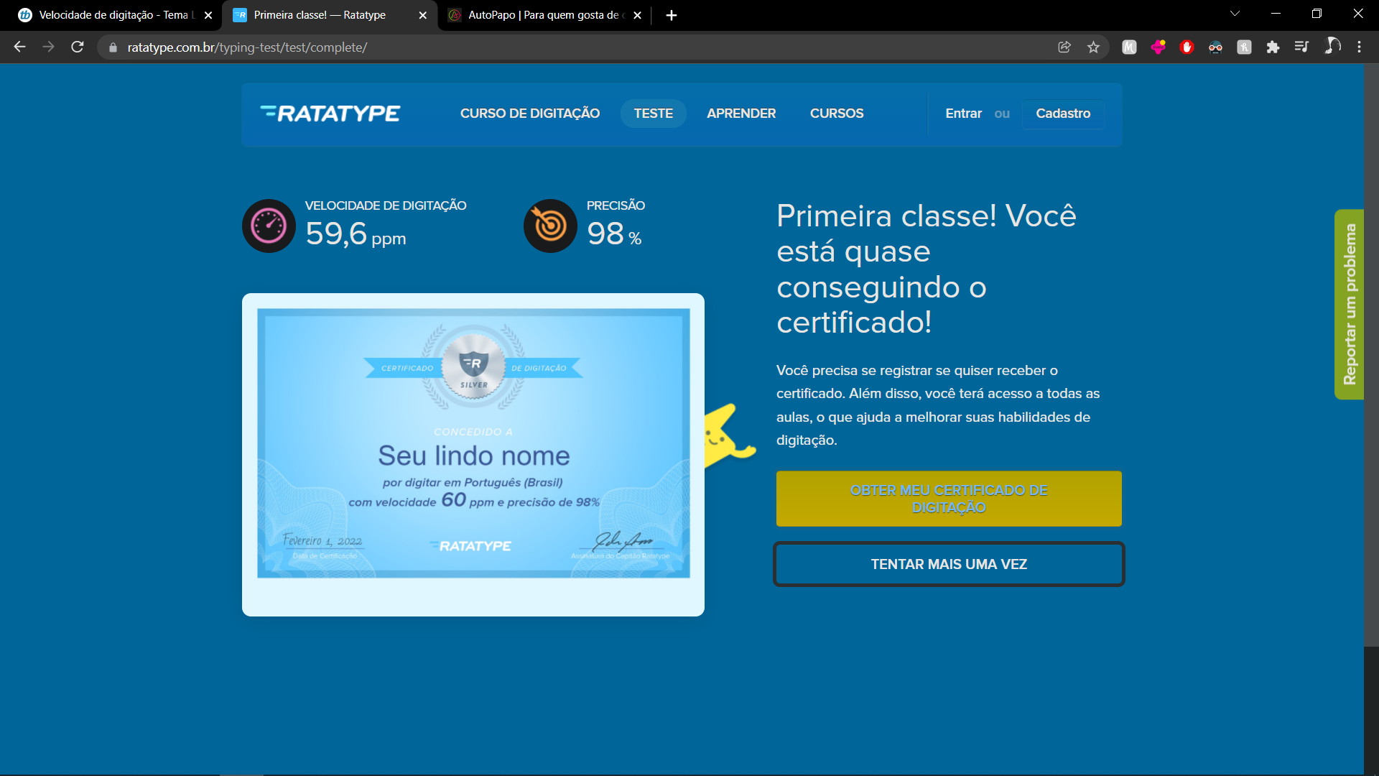This screenshot has height=776, width=1379.
Task: Click the browser refresh icon
Action: [x=80, y=47]
